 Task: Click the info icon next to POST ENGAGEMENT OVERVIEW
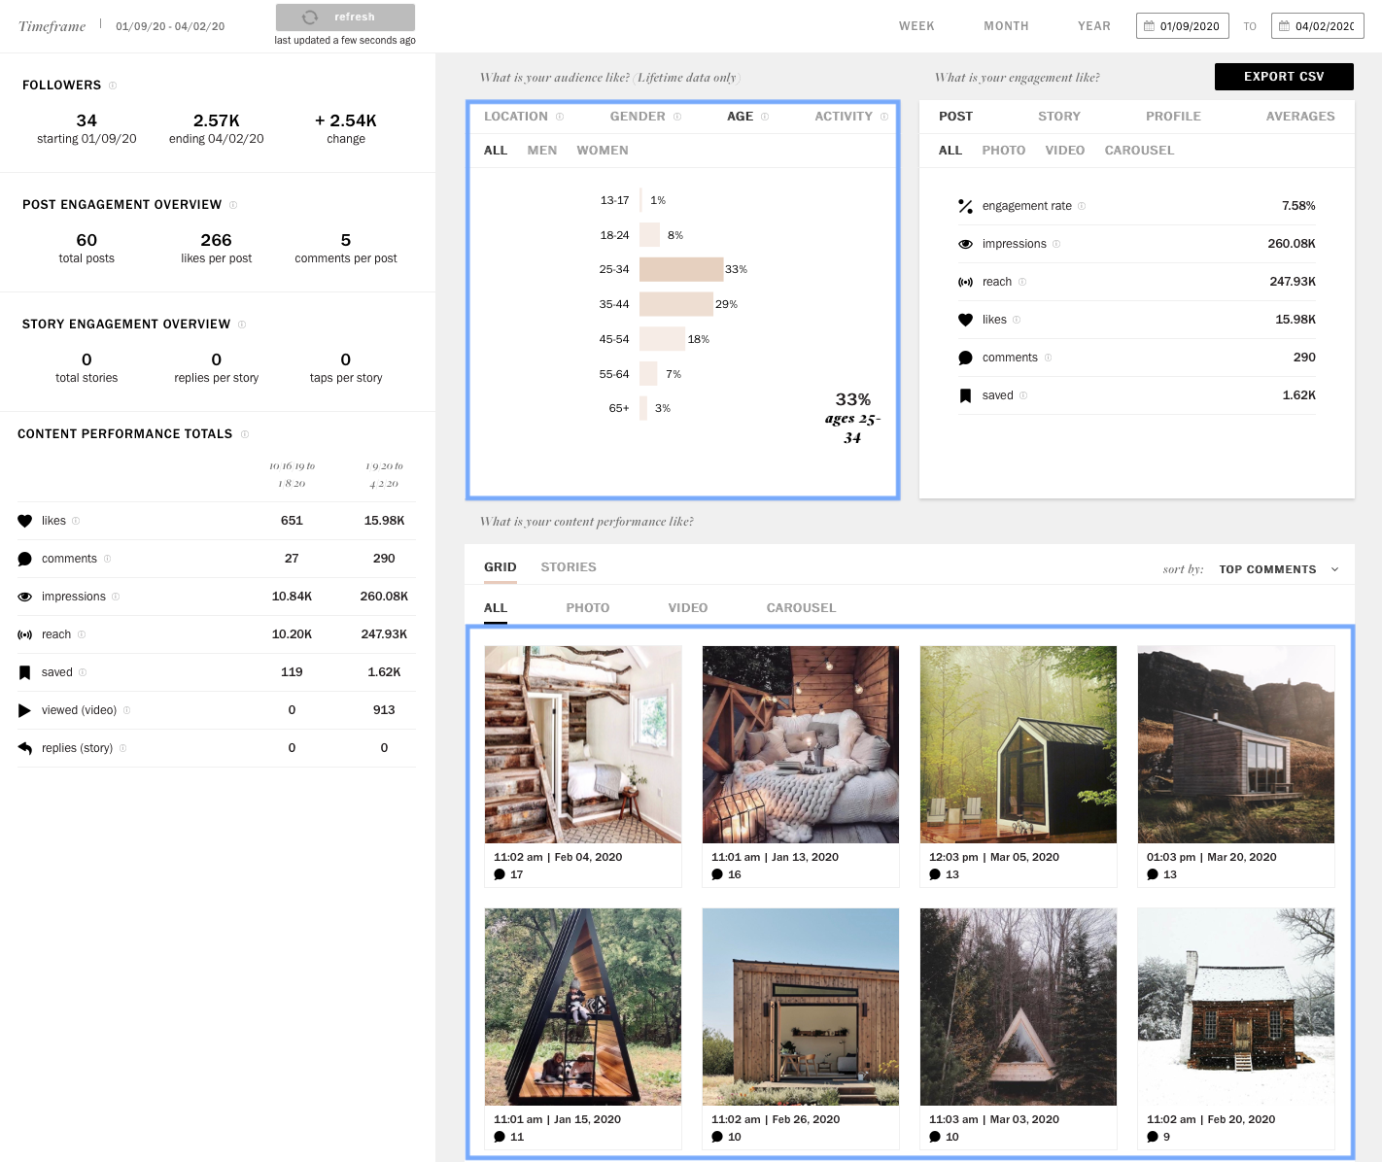coord(233,205)
